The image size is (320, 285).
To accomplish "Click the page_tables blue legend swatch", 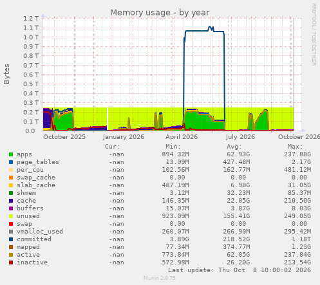I will click(x=11, y=162).
